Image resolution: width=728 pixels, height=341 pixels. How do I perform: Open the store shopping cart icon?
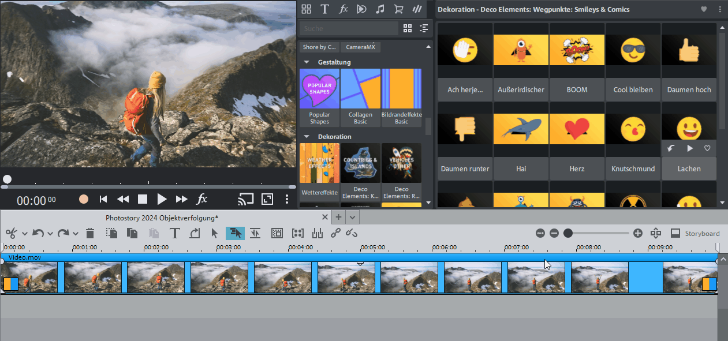(398, 9)
